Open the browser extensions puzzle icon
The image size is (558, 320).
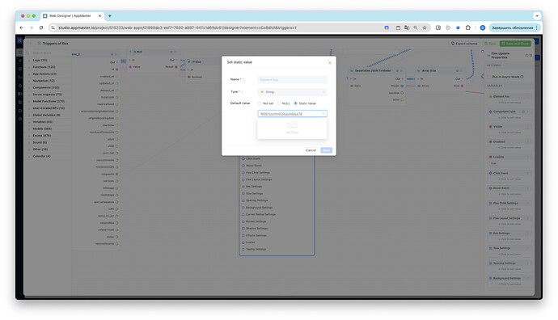468,27
